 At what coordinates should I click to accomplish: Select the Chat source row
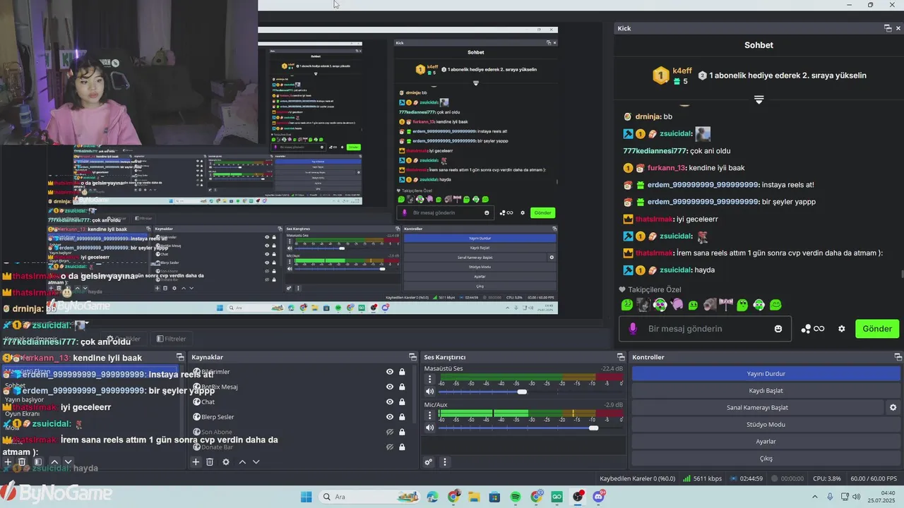click(x=302, y=402)
